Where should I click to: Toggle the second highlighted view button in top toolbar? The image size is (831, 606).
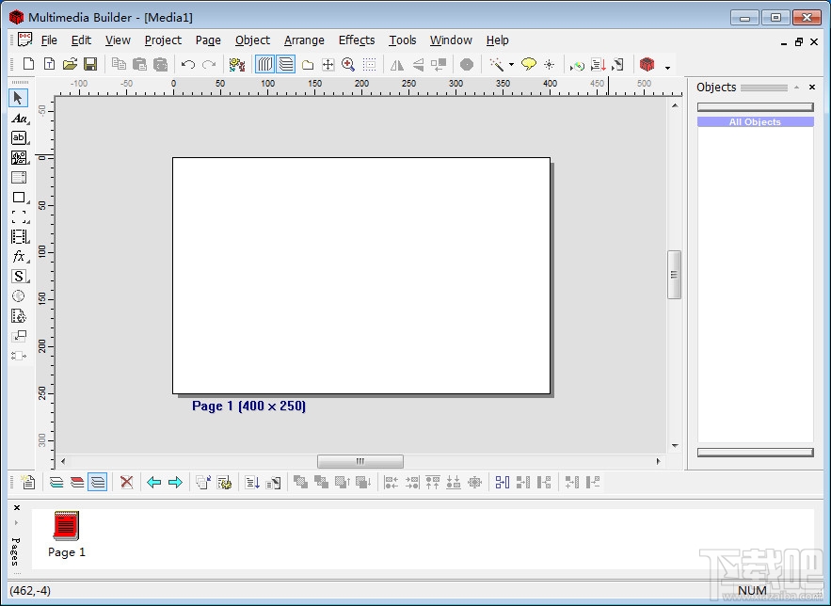(x=286, y=65)
